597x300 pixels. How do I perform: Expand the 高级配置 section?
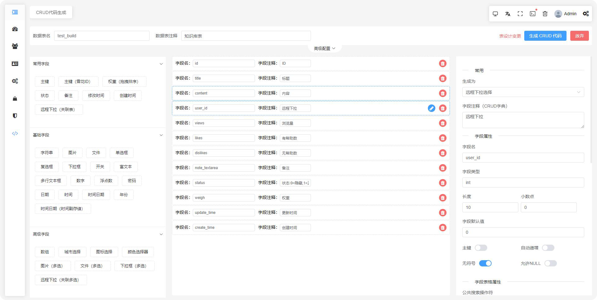pos(324,48)
